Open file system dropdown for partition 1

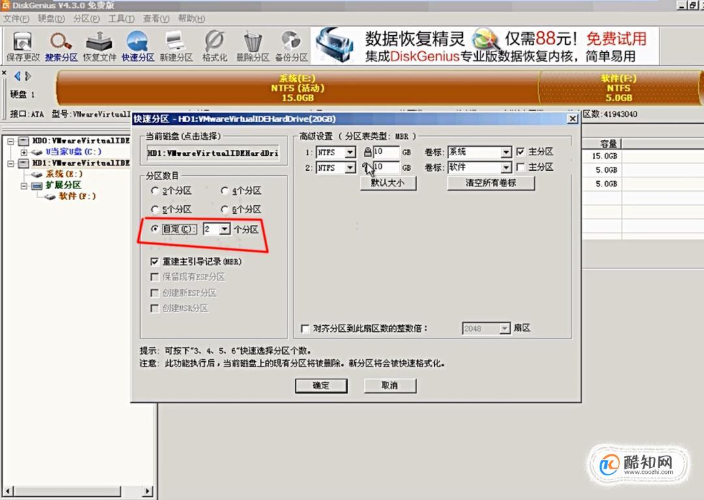click(x=350, y=153)
